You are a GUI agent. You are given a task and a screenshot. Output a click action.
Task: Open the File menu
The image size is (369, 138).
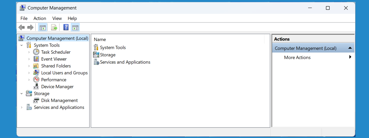click(24, 18)
